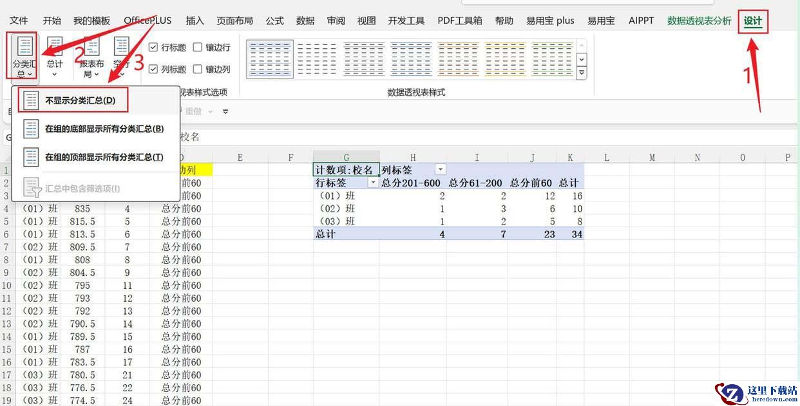Choose 在组的底部显示所有分类汇总(B)
This screenshot has width=800, height=406.
click(x=95, y=129)
